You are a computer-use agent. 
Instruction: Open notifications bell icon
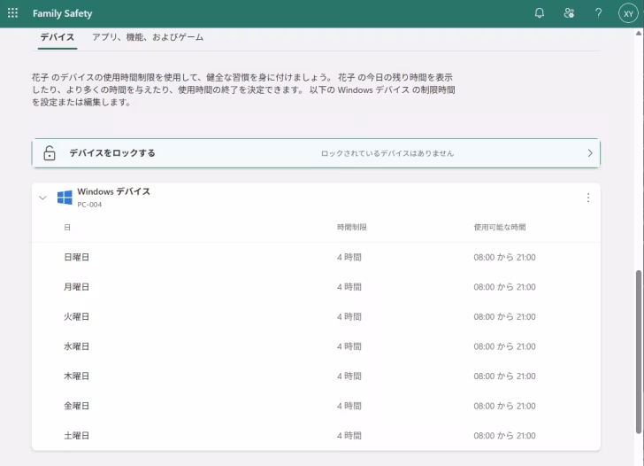[x=540, y=13]
